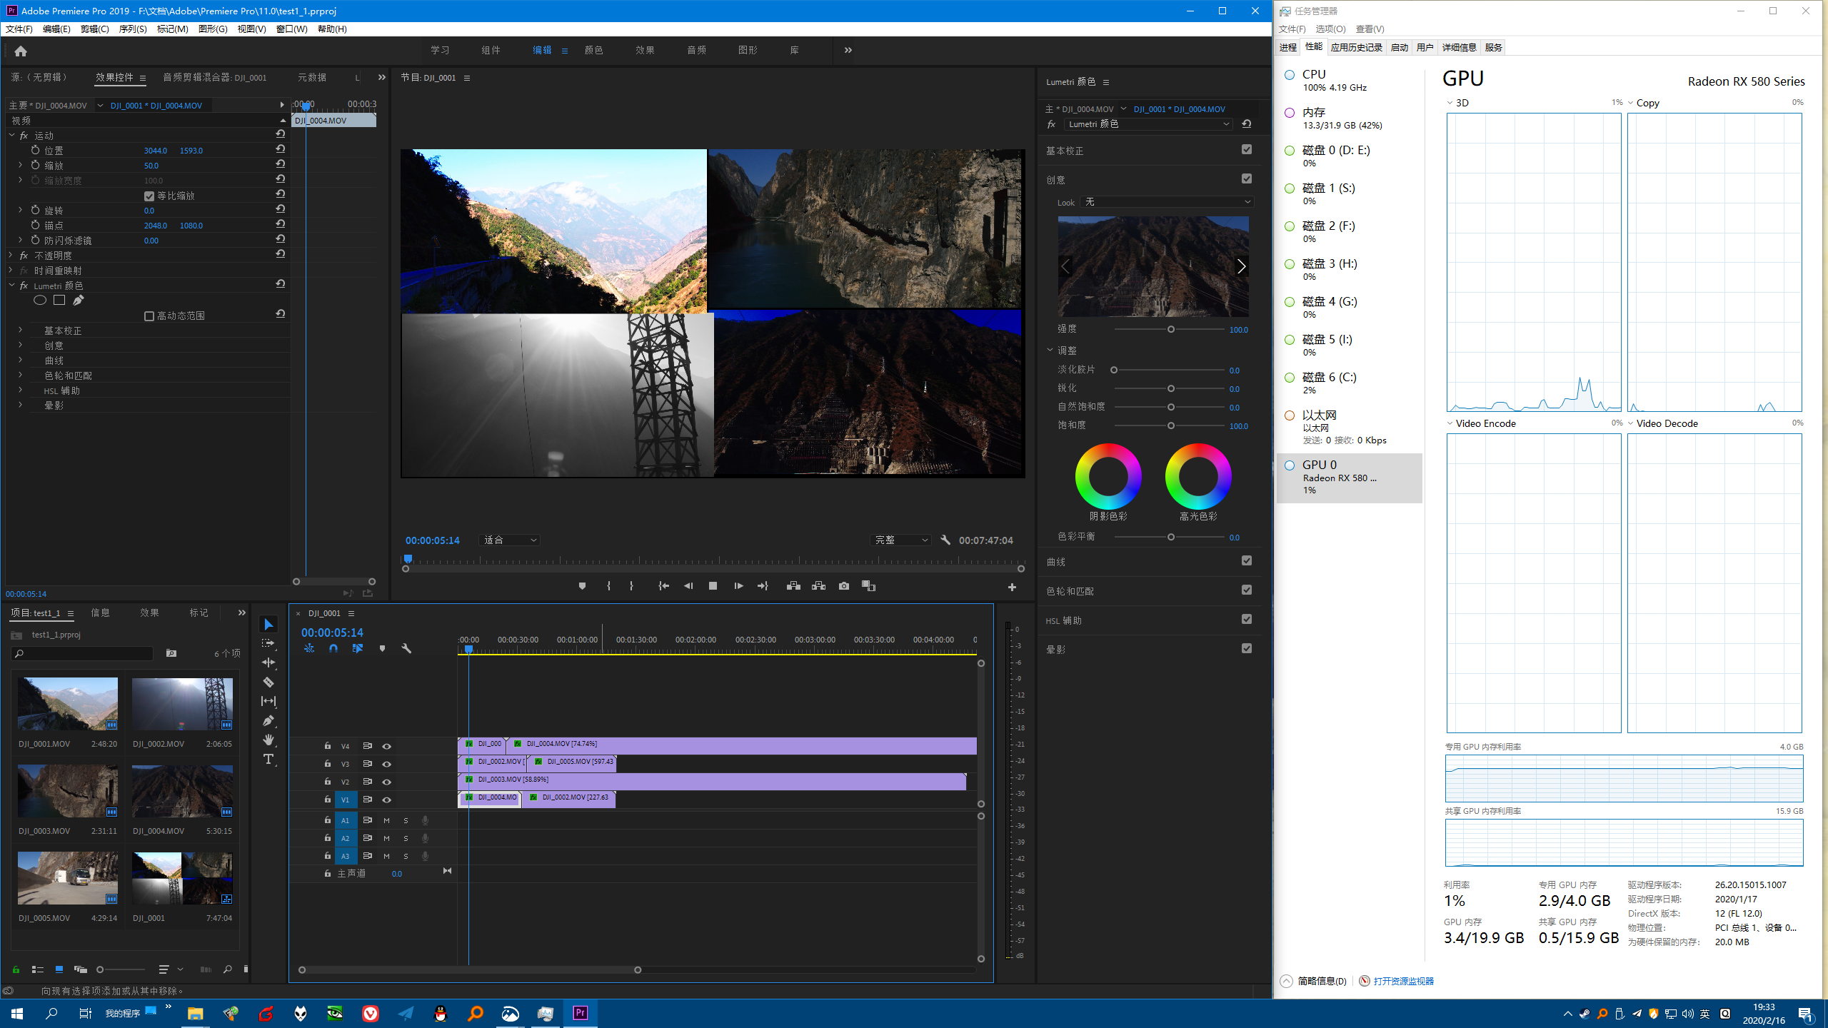Select the Slip tool
Image resolution: width=1828 pixels, height=1028 pixels.
coord(268,701)
